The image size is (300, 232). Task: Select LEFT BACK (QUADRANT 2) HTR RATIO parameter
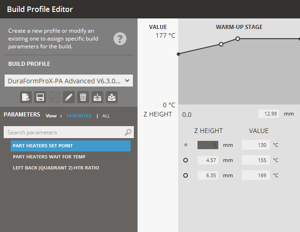click(56, 168)
